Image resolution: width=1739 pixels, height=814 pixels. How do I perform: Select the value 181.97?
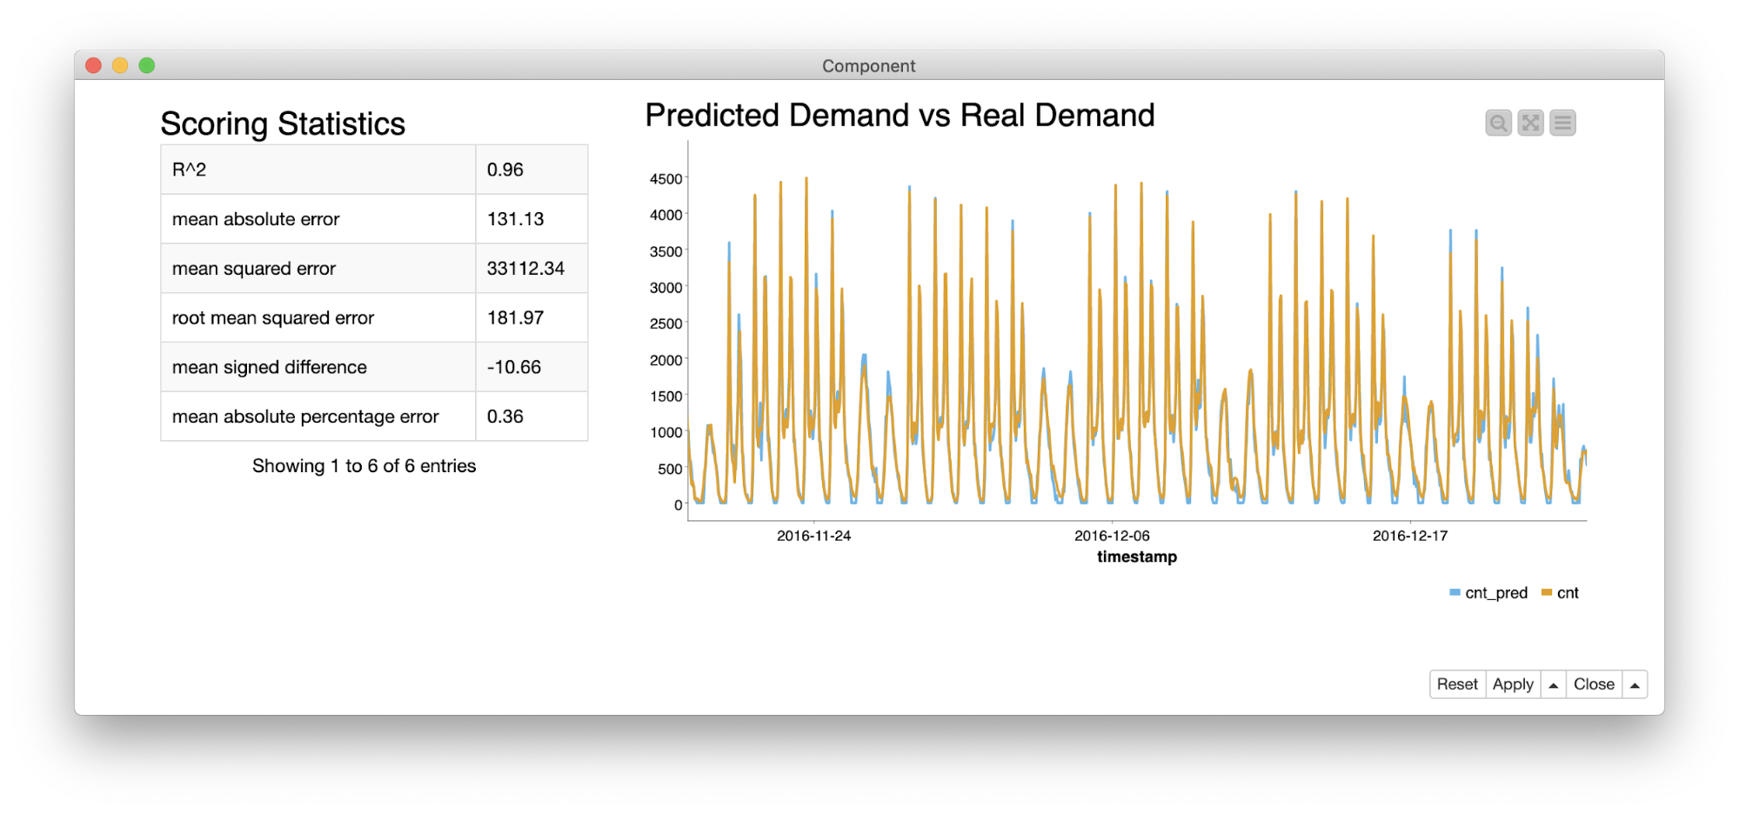point(515,318)
